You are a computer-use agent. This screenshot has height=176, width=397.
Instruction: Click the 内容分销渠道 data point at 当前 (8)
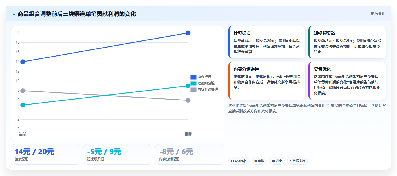pos(23,91)
